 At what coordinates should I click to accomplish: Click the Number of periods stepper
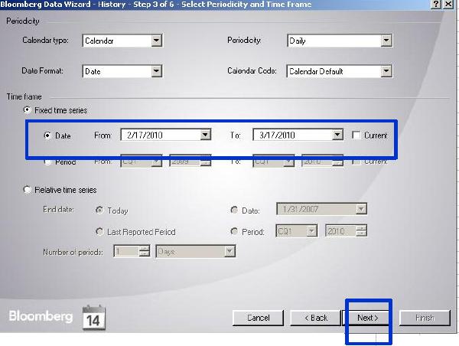145,251
